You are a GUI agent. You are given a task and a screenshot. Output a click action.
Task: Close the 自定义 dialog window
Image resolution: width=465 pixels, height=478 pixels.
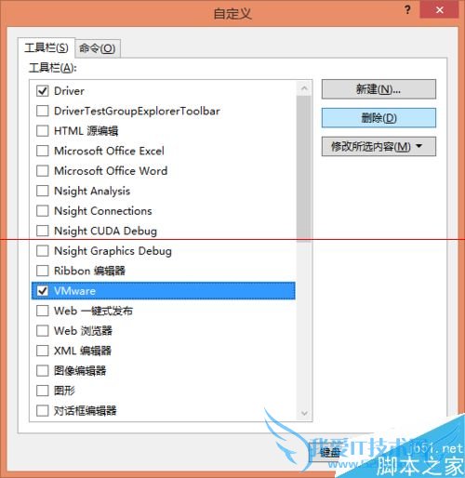[x=439, y=10]
